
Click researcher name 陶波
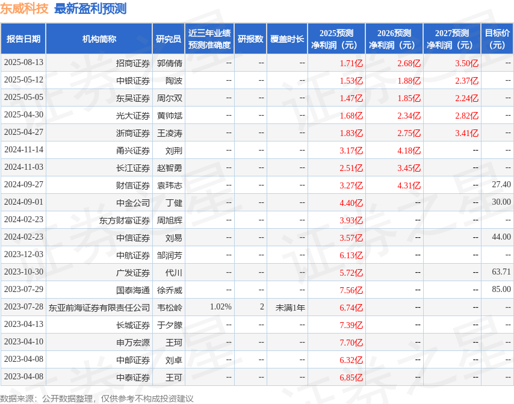174,80
